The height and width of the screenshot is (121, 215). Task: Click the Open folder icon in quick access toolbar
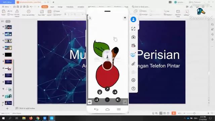pyautogui.click(x=14, y=7)
